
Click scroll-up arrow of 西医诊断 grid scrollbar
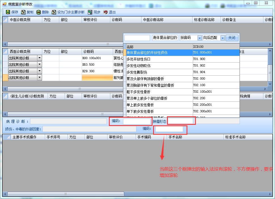pos(270,51)
